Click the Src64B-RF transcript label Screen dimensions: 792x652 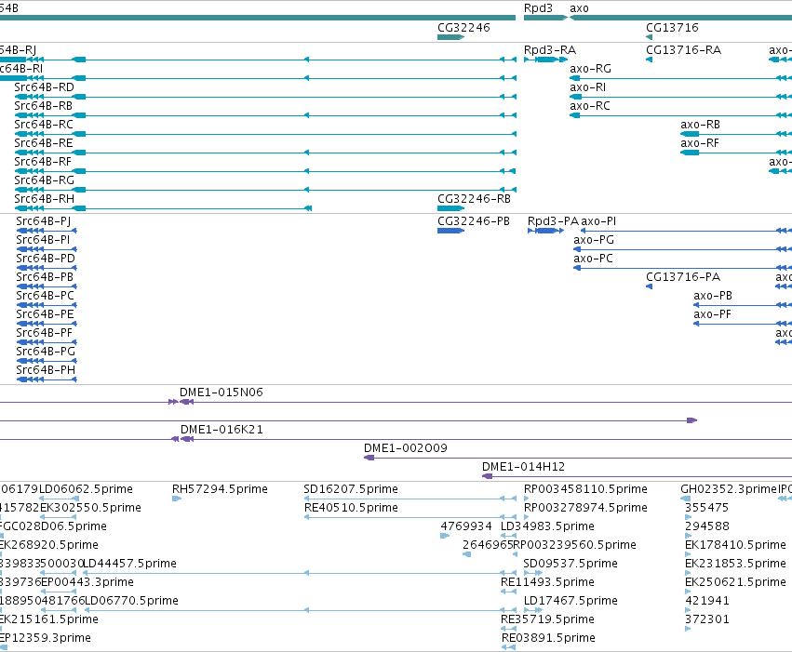point(43,162)
